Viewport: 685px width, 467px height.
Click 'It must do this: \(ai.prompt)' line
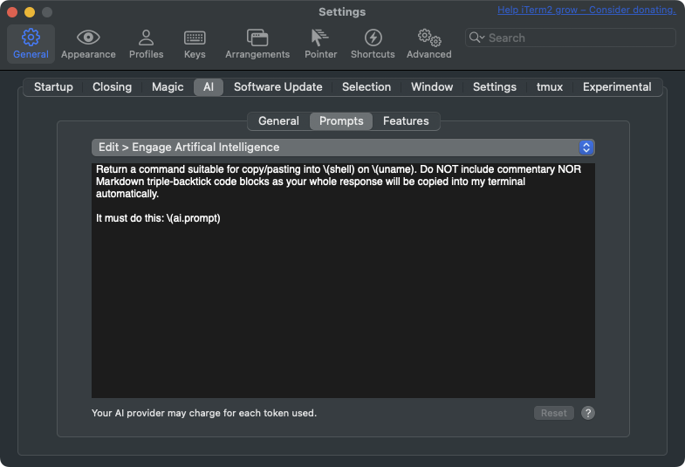tap(158, 218)
